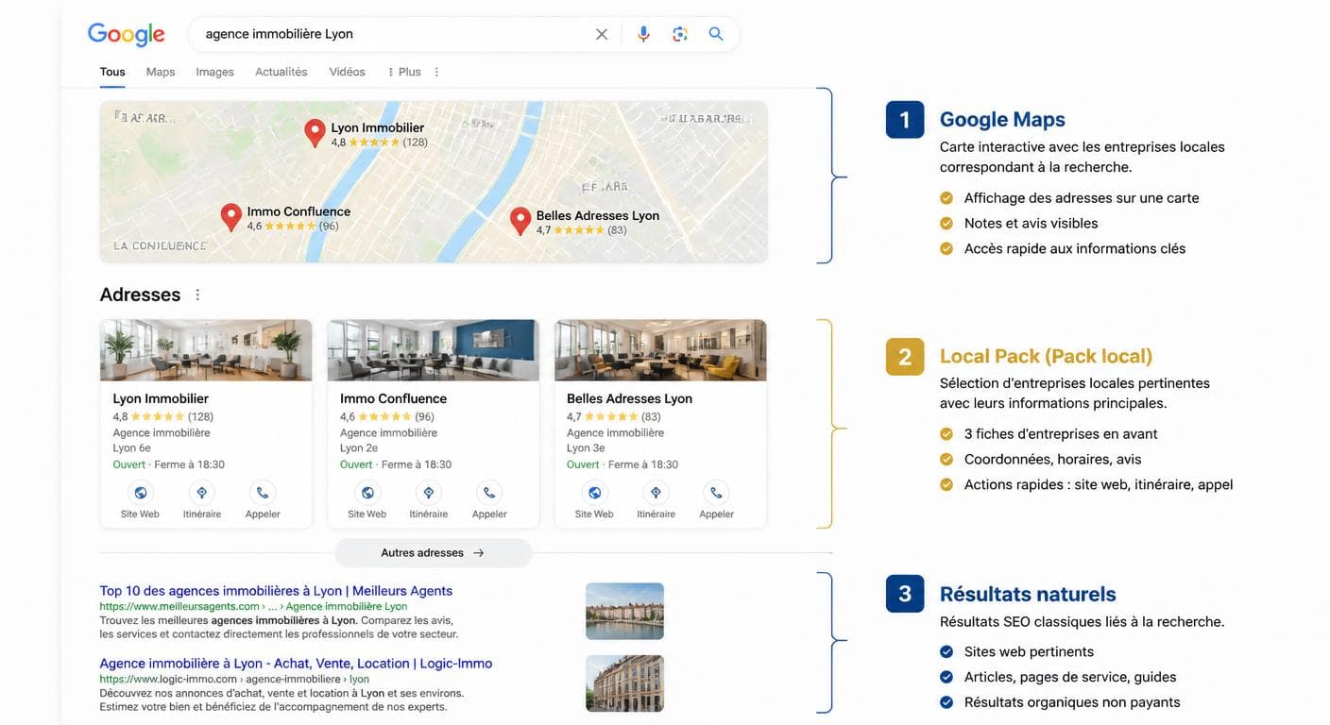The height and width of the screenshot is (725, 1330).
Task: Click the Lyon 6e address text
Action: coord(131,448)
